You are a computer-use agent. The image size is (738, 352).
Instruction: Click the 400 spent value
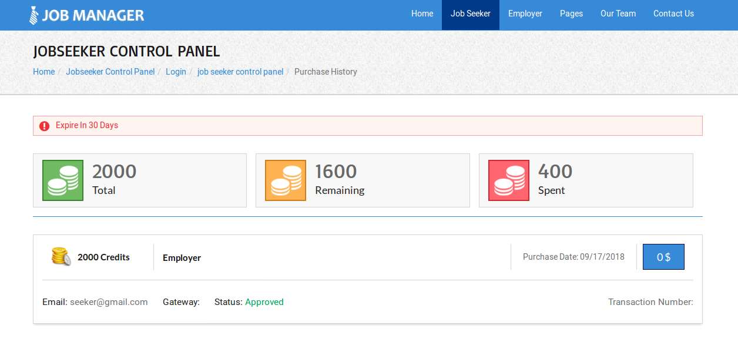(x=555, y=171)
